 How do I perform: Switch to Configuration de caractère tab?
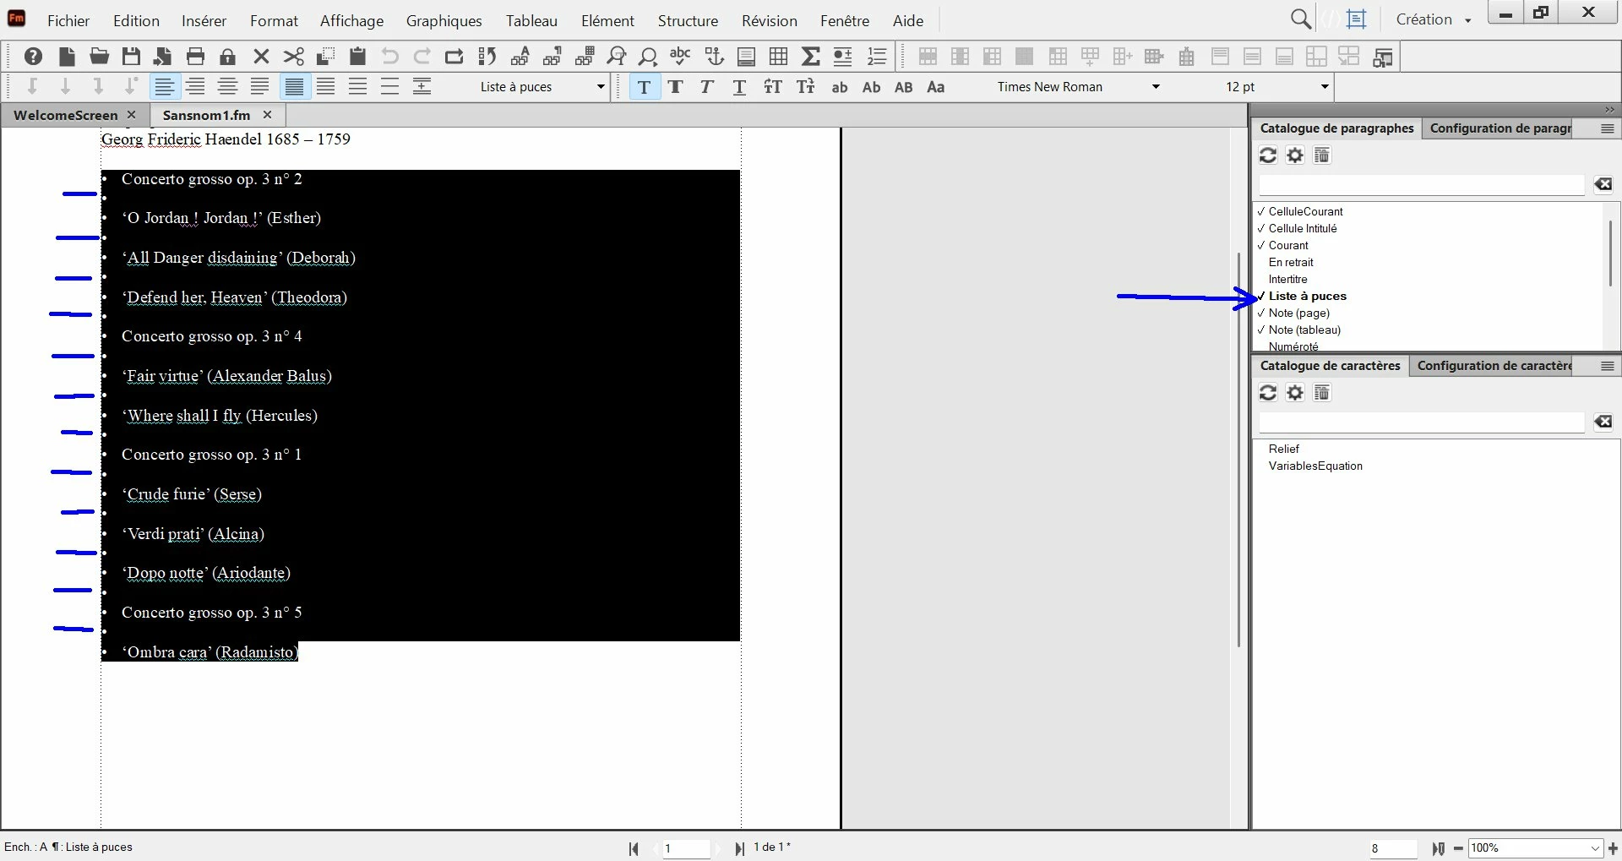tap(1494, 366)
